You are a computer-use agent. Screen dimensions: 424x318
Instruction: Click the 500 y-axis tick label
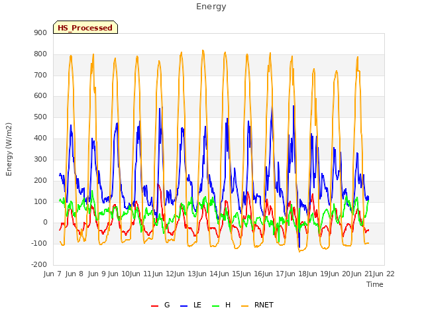pyautogui.click(x=40, y=117)
